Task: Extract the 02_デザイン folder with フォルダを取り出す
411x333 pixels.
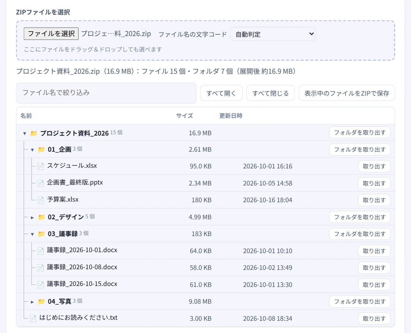Action: tap(360, 217)
